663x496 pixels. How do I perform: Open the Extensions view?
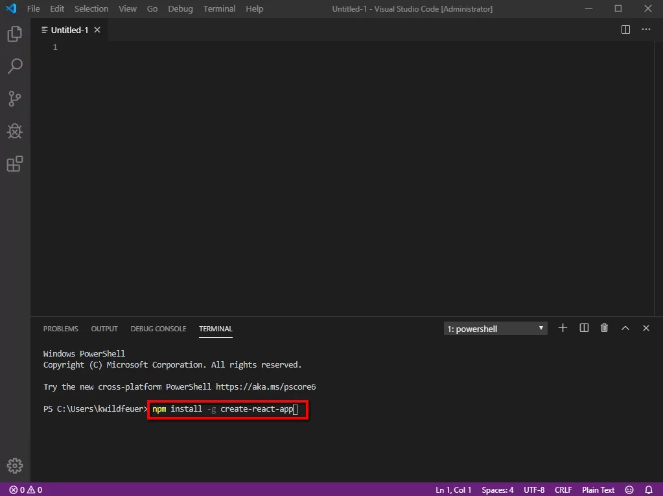[15, 163]
